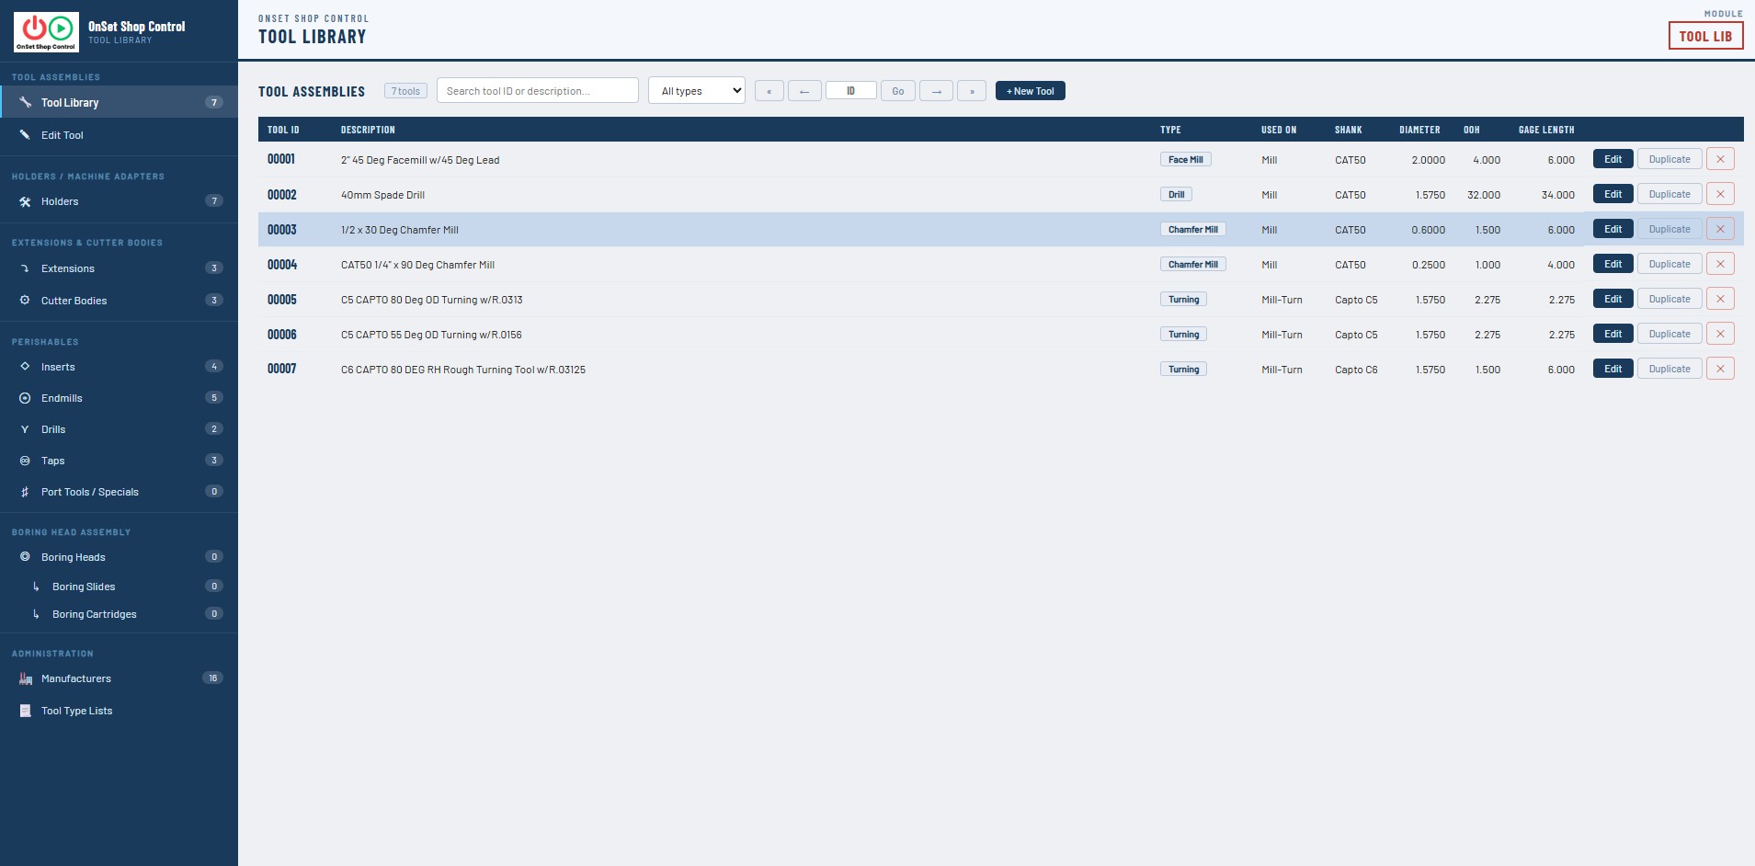Viewport: 1755px width, 866px height.
Task: Click the DIAMETER column header
Action: tap(1419, 130)
